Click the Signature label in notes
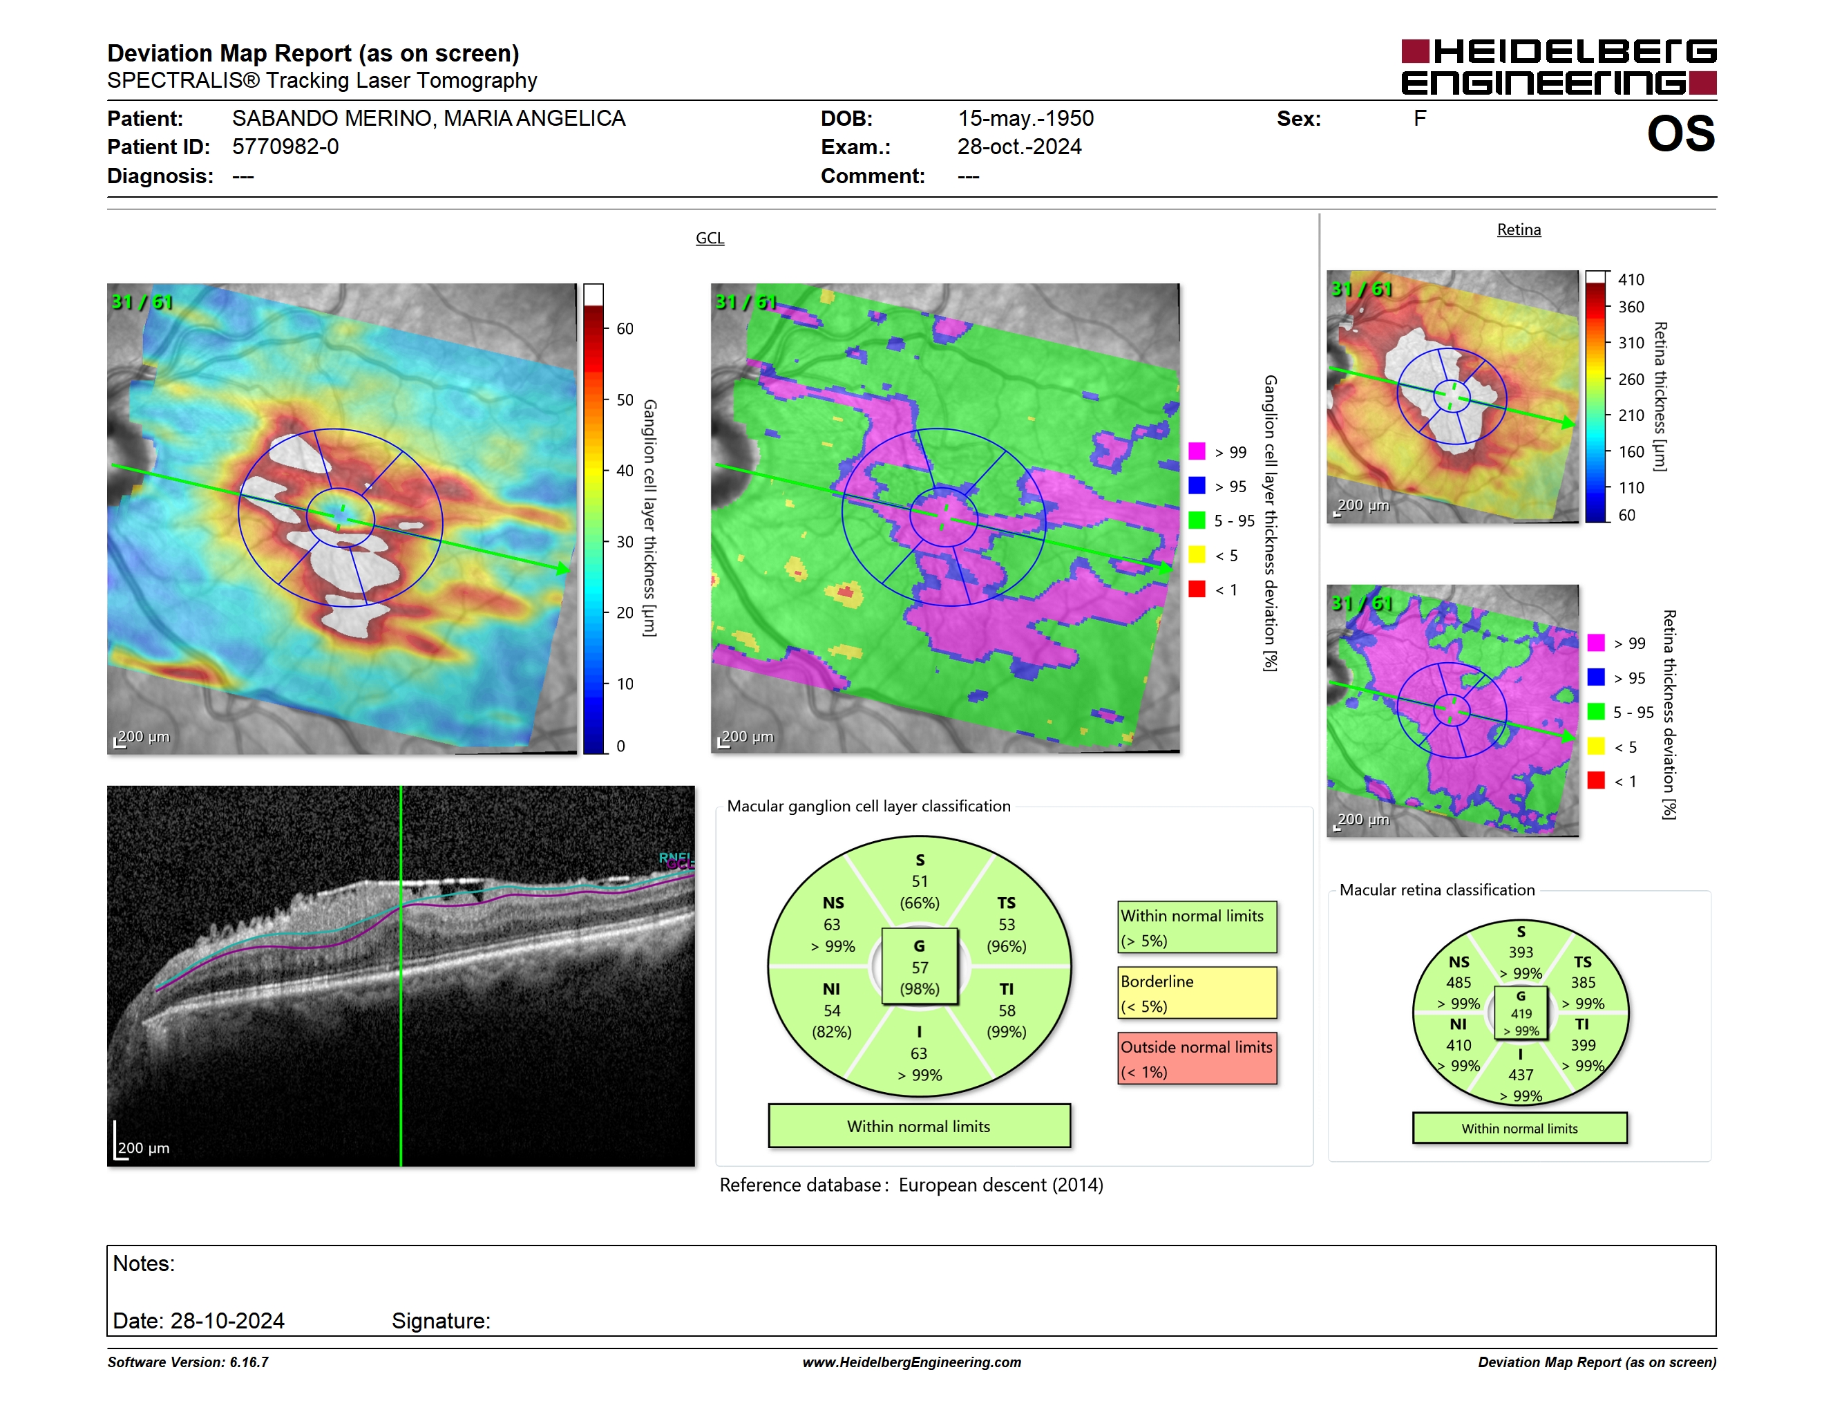Viewport: 1824px width, 1410px height. (x=441, y=1321)
